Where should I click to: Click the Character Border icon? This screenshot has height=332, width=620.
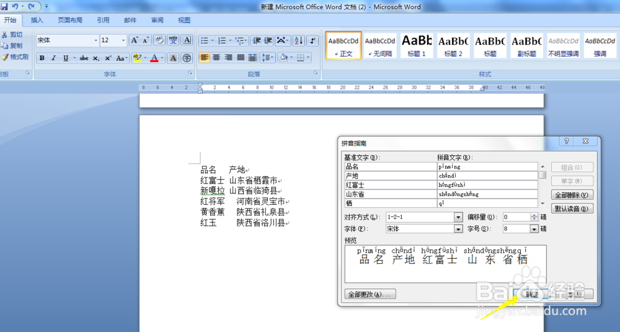pyautogui.click(x=187, y=40)
